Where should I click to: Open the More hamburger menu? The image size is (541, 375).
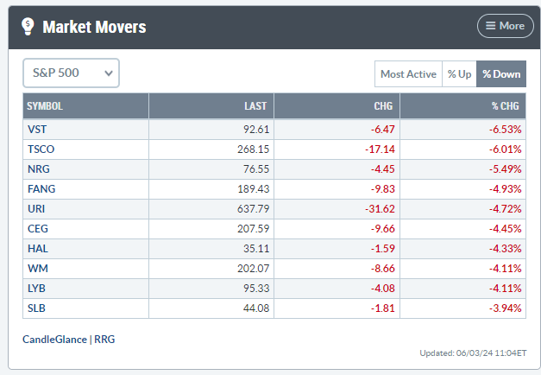pos(505,26)
